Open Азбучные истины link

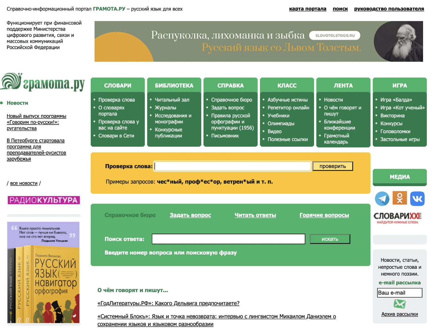pyautogui.click(x=288, y=100)
